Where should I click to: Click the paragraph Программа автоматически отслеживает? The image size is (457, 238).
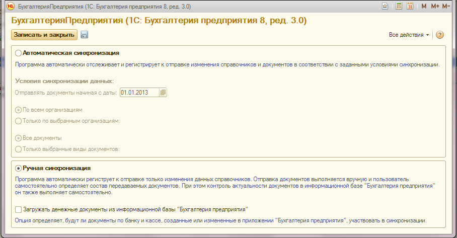227,65
